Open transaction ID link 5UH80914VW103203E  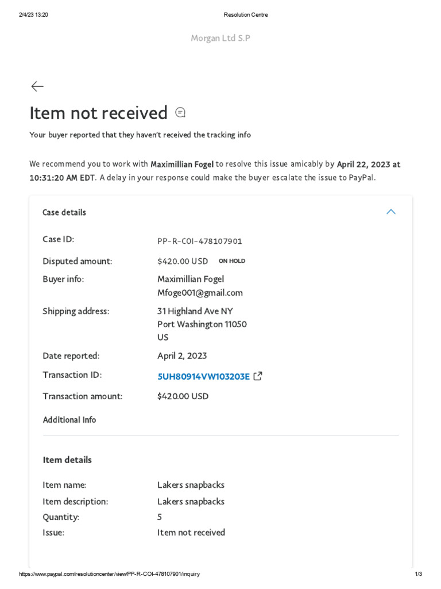click(x=203, y=377)
